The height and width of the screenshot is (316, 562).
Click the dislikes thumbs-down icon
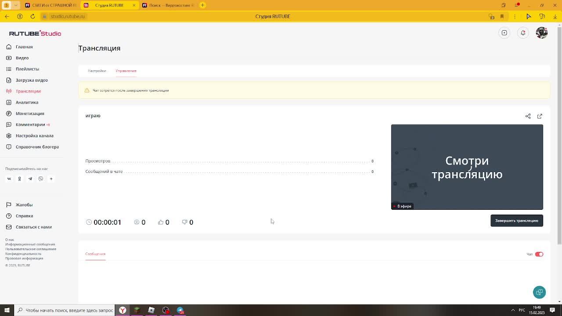point(184,222)
